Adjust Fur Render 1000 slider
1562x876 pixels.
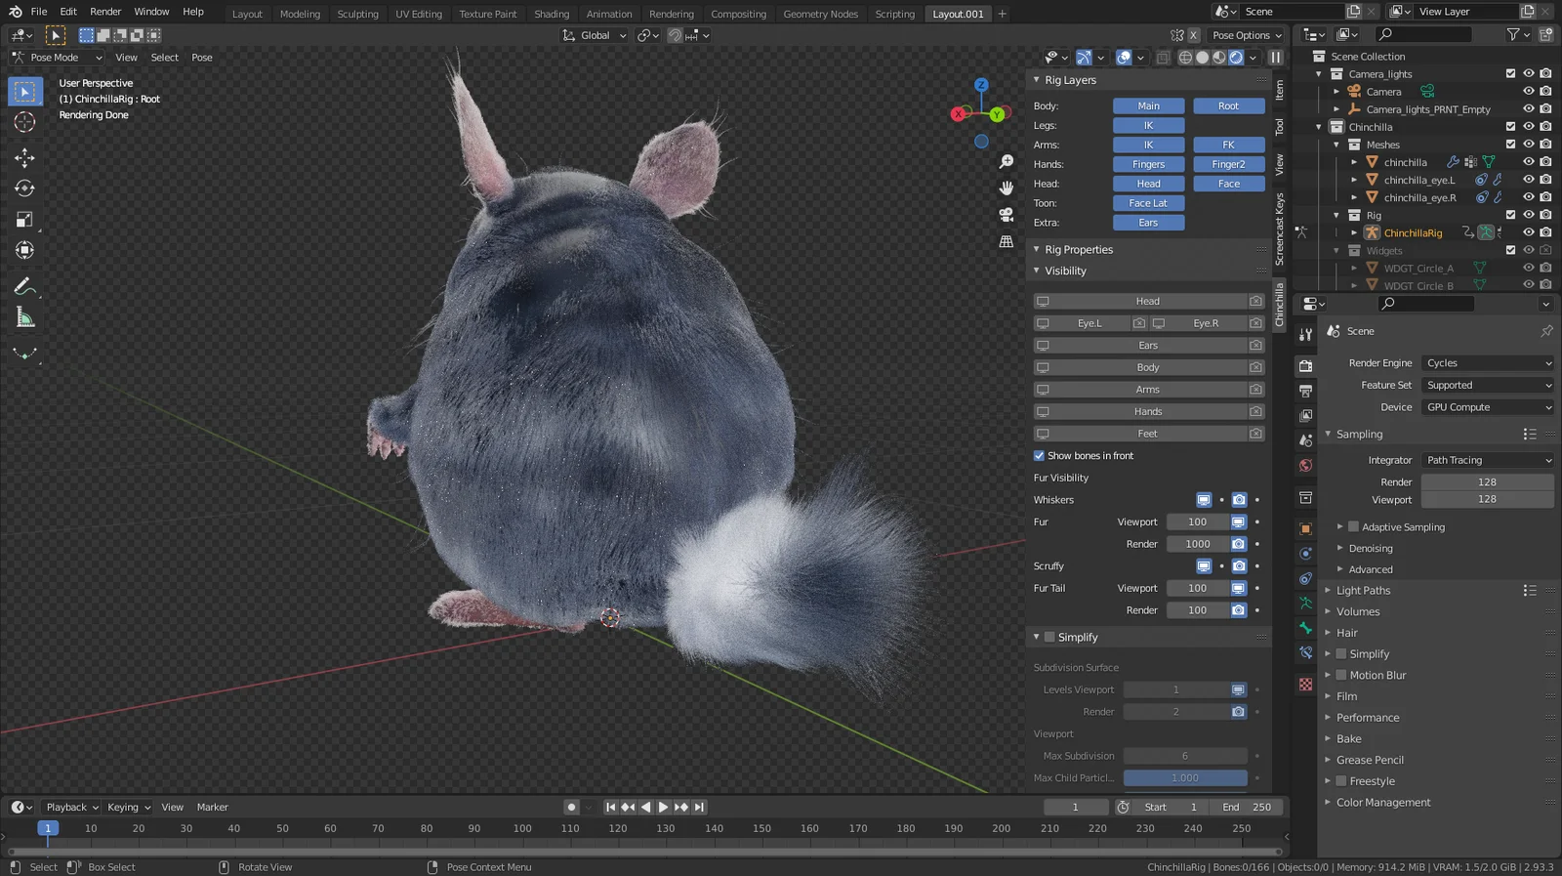click(1198, 544)
